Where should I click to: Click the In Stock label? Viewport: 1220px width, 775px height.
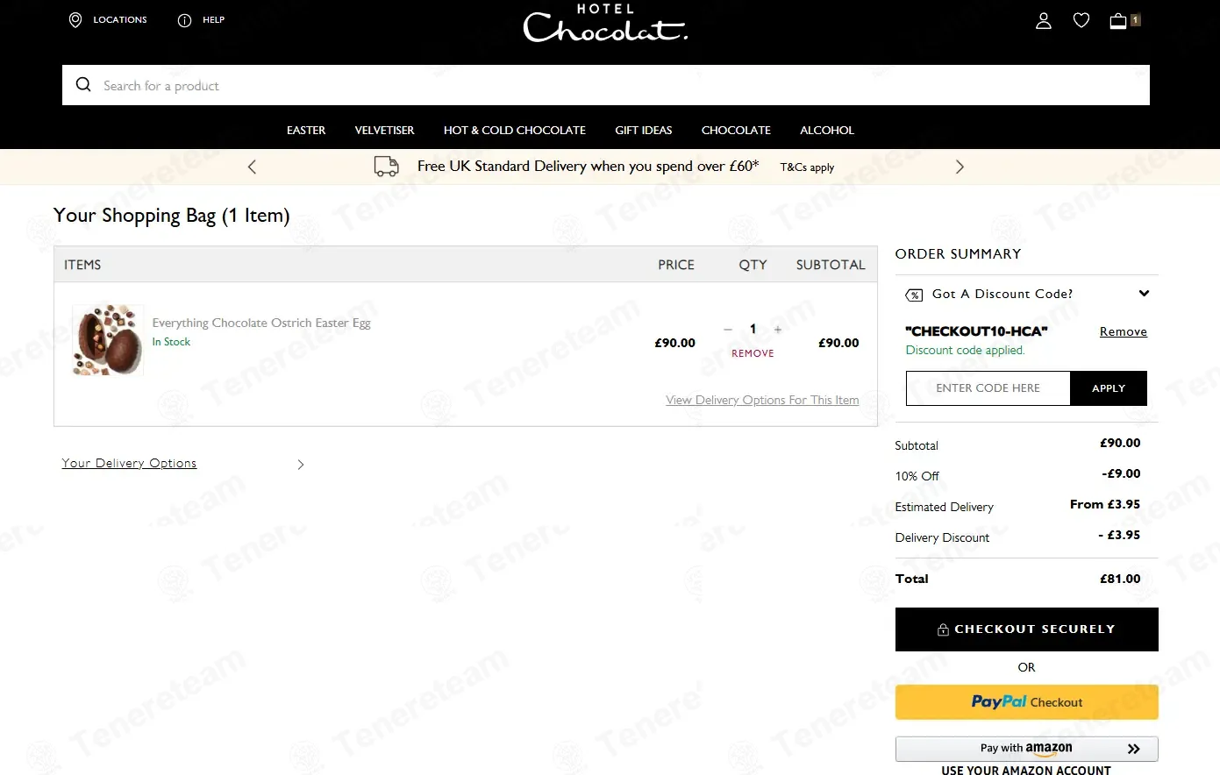click(171, 342)
